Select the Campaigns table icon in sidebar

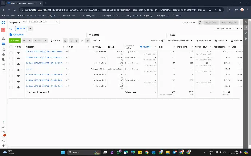coord(3,44)
